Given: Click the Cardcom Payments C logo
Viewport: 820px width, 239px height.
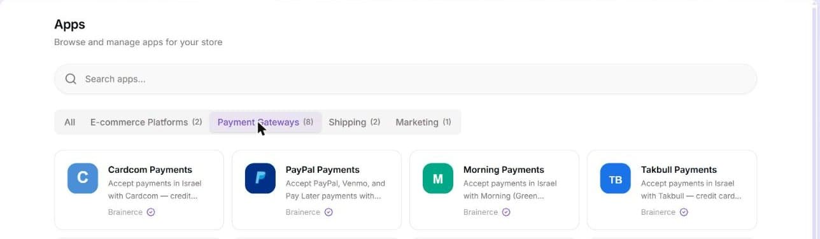Looking at the screenshot, I should 83,179.
